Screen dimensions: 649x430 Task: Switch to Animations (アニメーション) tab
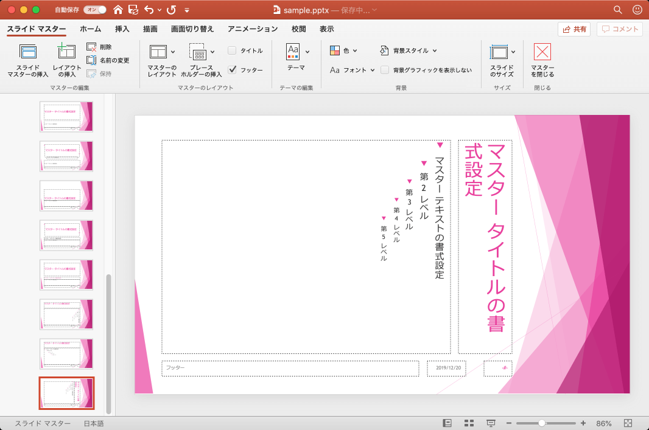[253, 29]
